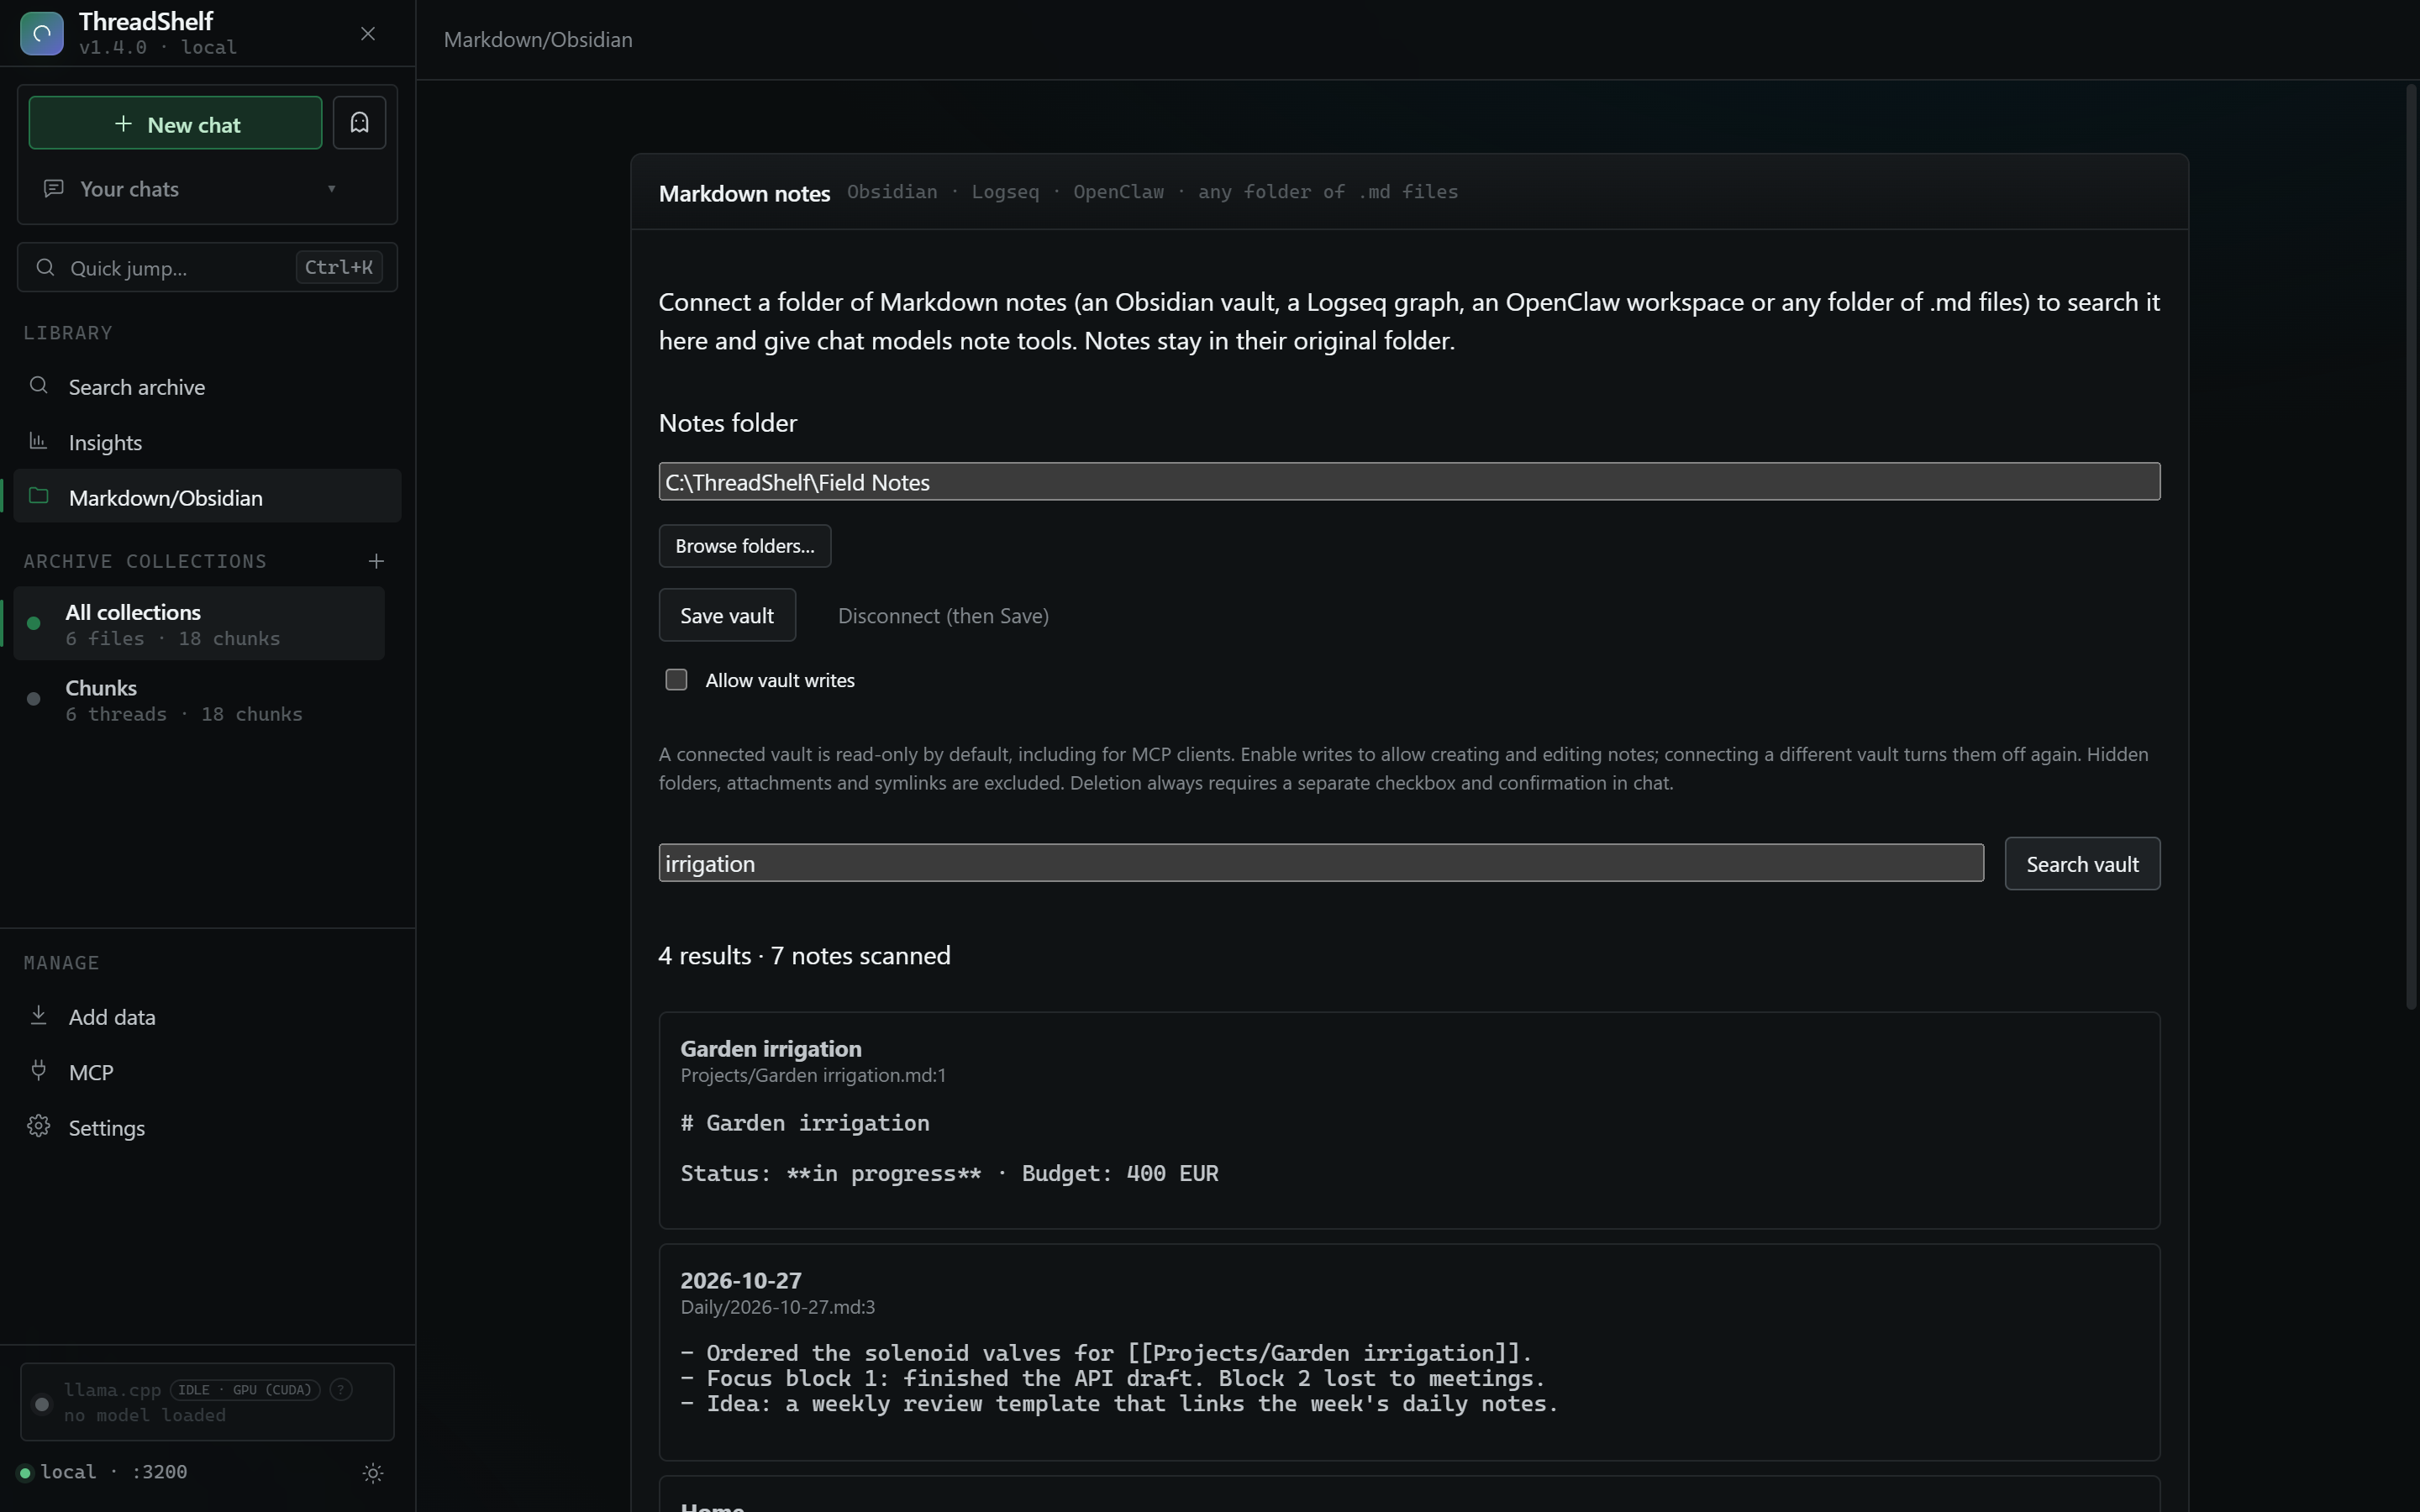Toggle the theme with the sun icon
Viewport: 2420px width, 1512px height.
tap(373, 1473)
